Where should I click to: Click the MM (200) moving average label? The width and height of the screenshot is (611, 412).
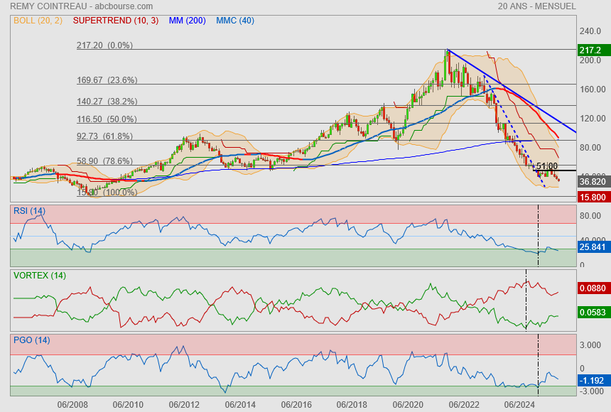click(187, 21)
